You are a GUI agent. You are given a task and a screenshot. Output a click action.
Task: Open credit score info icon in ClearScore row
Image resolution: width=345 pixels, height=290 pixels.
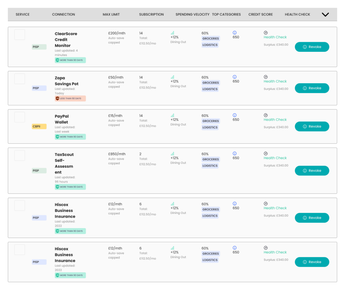pyautogui.click(x=234, y=33)
